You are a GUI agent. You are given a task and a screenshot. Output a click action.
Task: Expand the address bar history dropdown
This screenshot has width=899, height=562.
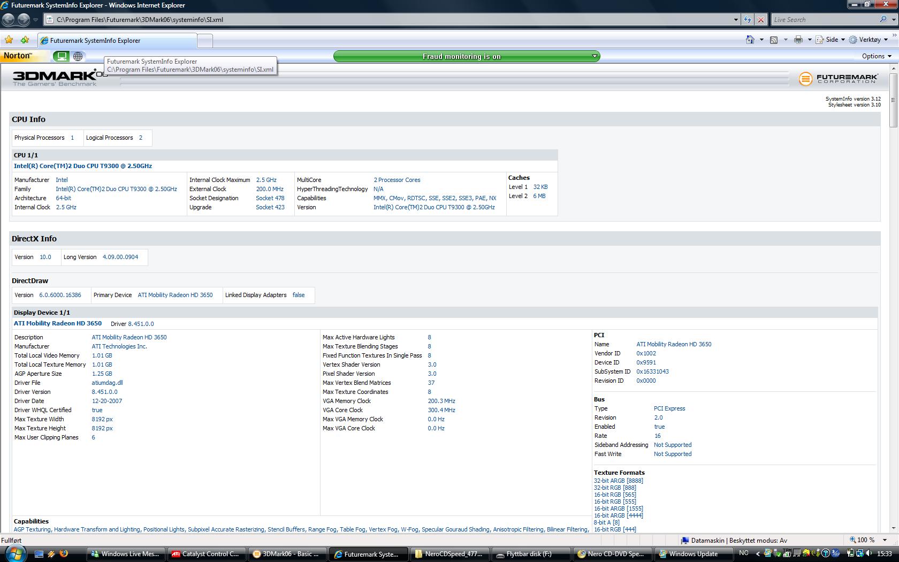[736, 20]
